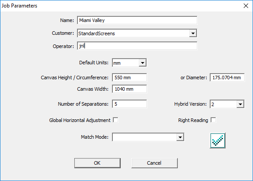This screenshot has height=181, width=253.
Task: Click the empty Match Mode field
Action: (x=144, y=137)
